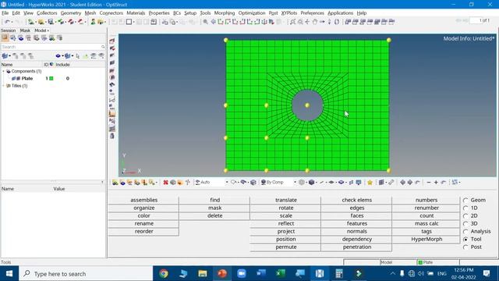Viewport: 499px width, 281px height.
Task: Click the Windows taskbar search box
Action: point(86,274)
